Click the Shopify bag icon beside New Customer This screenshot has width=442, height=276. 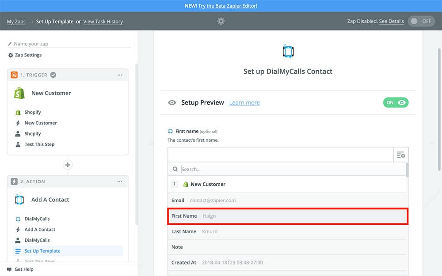tap(19, 93)
